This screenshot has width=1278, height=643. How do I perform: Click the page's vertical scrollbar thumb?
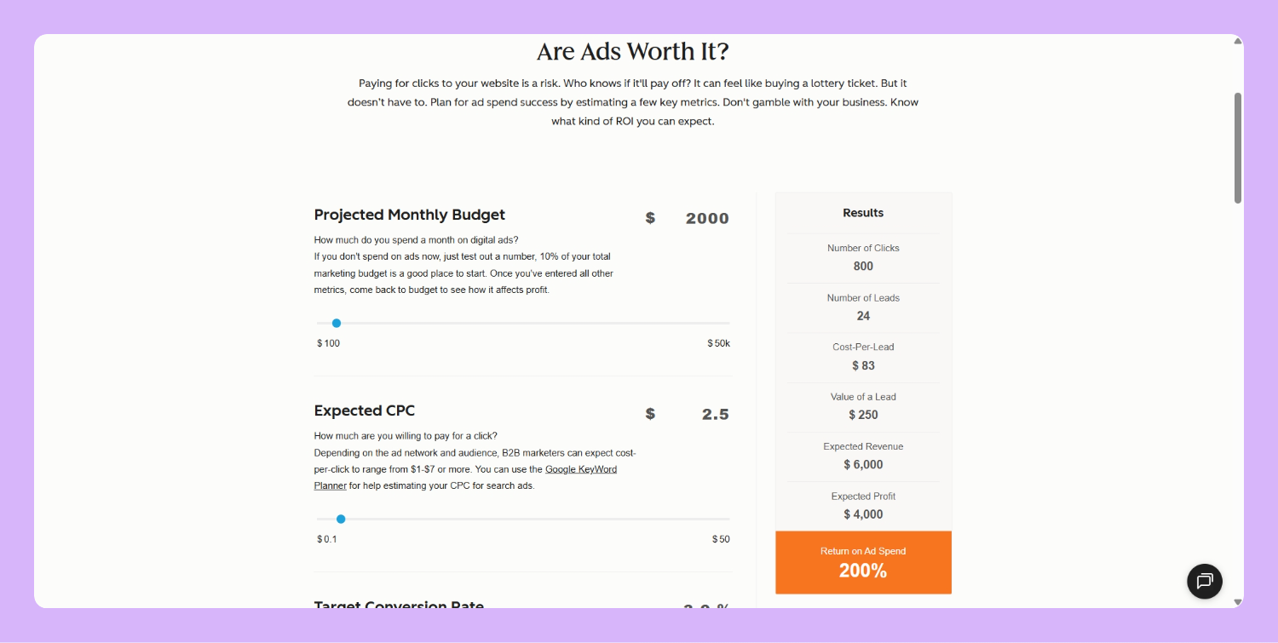click(1238, 147)
